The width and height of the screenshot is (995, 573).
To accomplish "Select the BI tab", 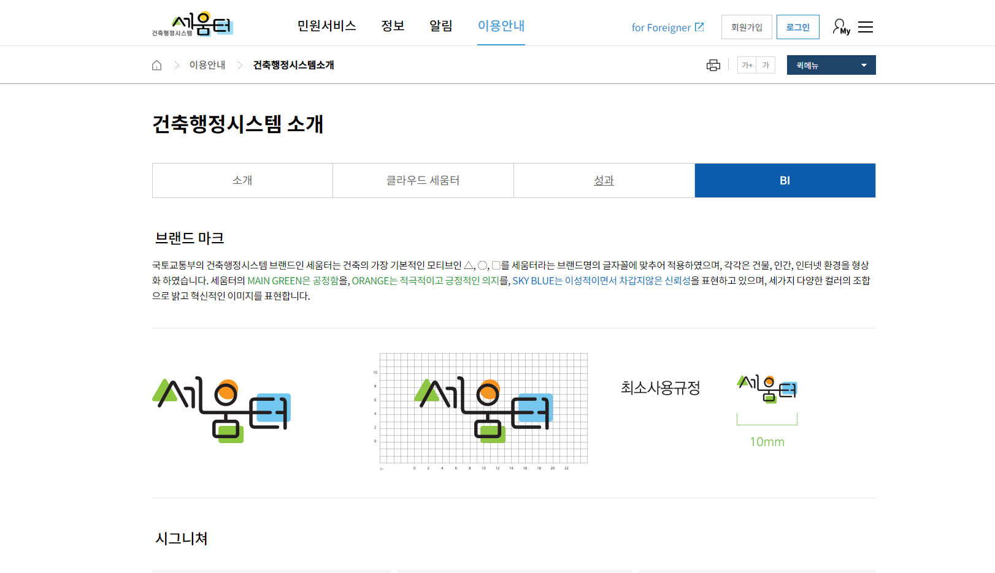I will tap(785, 180).
